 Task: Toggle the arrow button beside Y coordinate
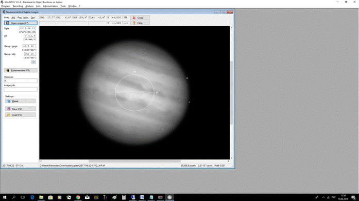(126, 23)
